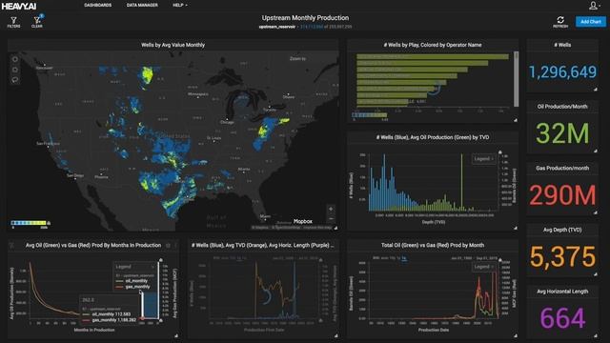The height and width of the screenshot is (343, 610).
Task: Toggle axis lock on the Depth (TVD) chart
Action: pyautogui.click(x=500, y=152)
